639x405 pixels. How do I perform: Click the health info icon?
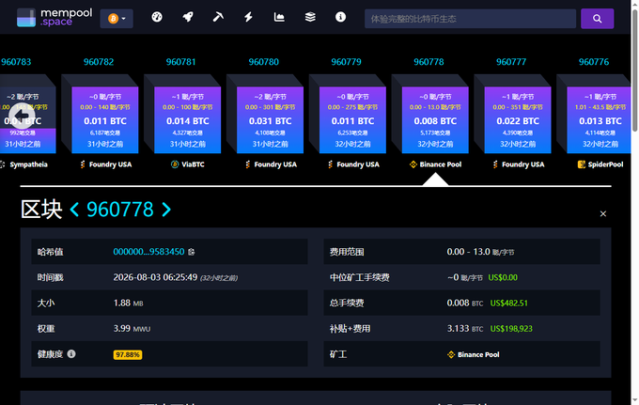71,353
